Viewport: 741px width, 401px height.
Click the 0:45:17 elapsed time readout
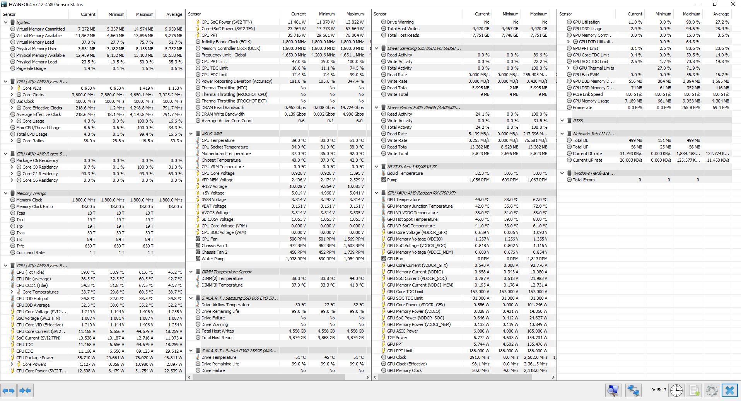tap(659, 390)
